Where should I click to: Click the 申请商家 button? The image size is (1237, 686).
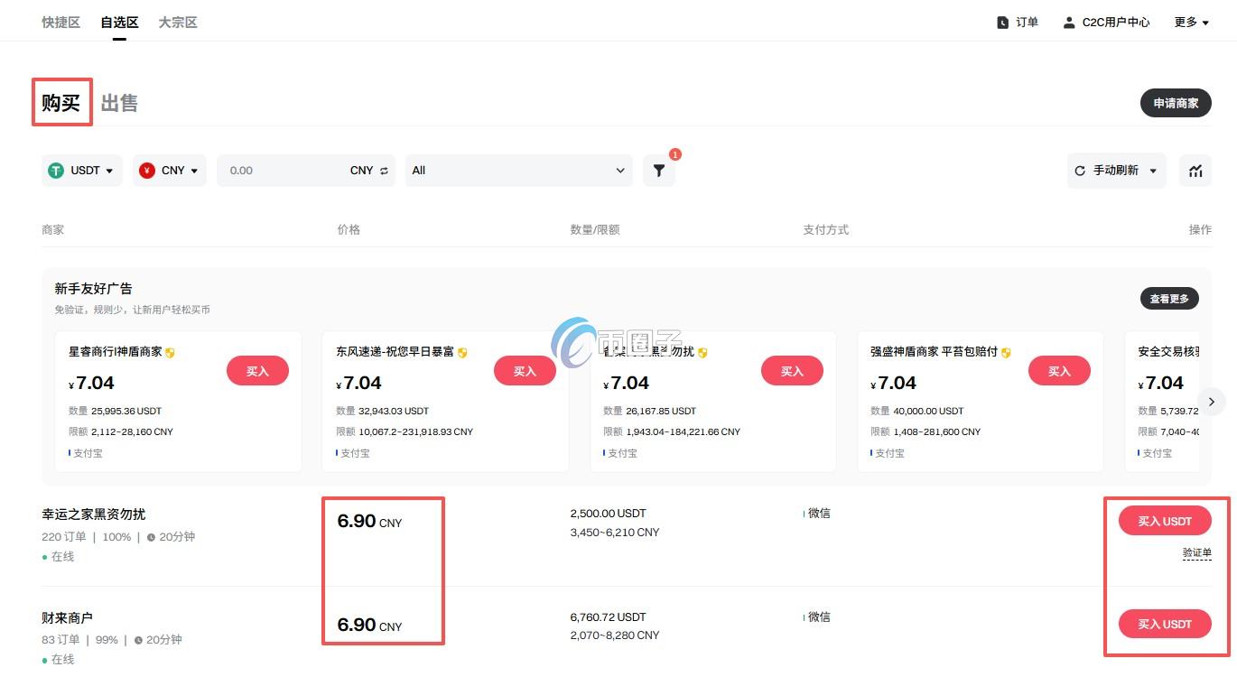[1176, 103]
